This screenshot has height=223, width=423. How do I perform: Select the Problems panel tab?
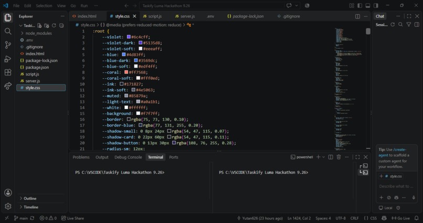coord(81,157)
